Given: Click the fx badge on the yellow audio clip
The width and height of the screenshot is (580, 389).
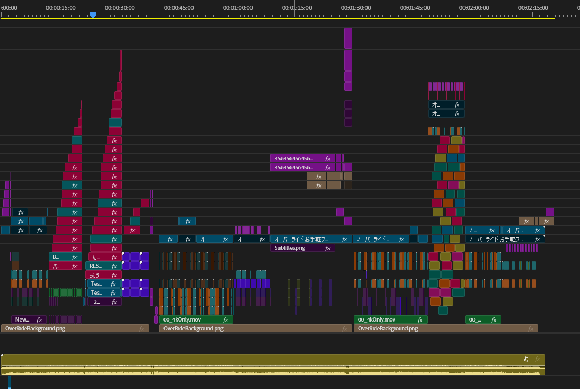Looking at the screenshot, I should [537, 358].
